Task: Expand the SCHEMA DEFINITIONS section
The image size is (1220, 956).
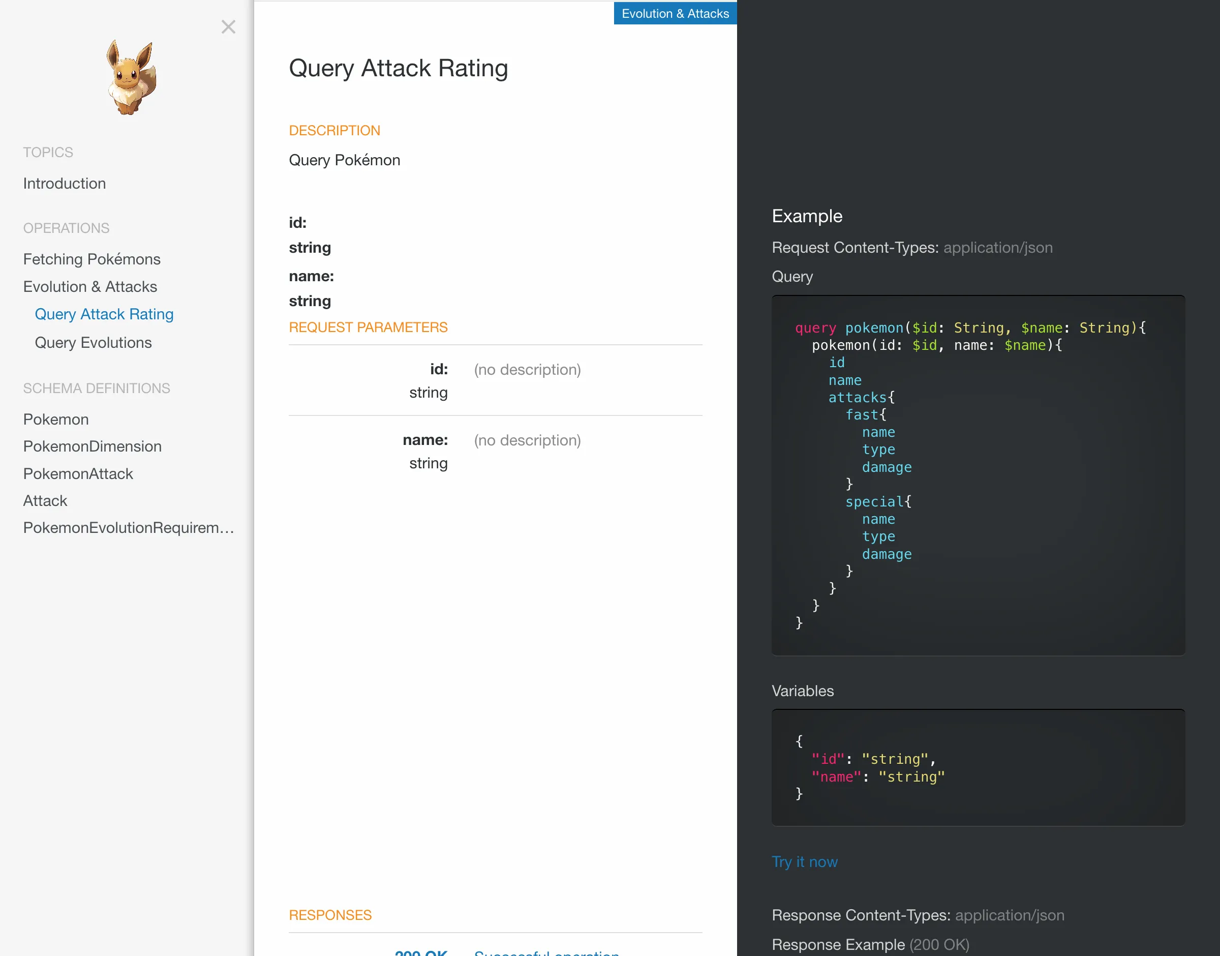Action: click(96, 387)
